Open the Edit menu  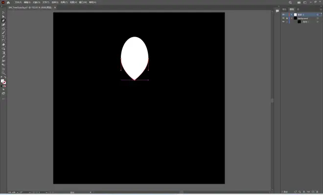point(27,2)
